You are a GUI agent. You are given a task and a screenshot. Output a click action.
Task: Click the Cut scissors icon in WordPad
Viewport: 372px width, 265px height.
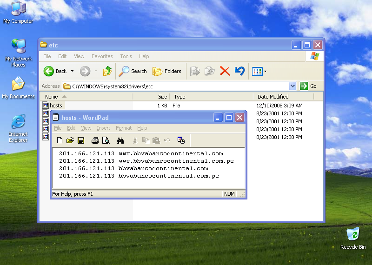click(x=135, y=140)
